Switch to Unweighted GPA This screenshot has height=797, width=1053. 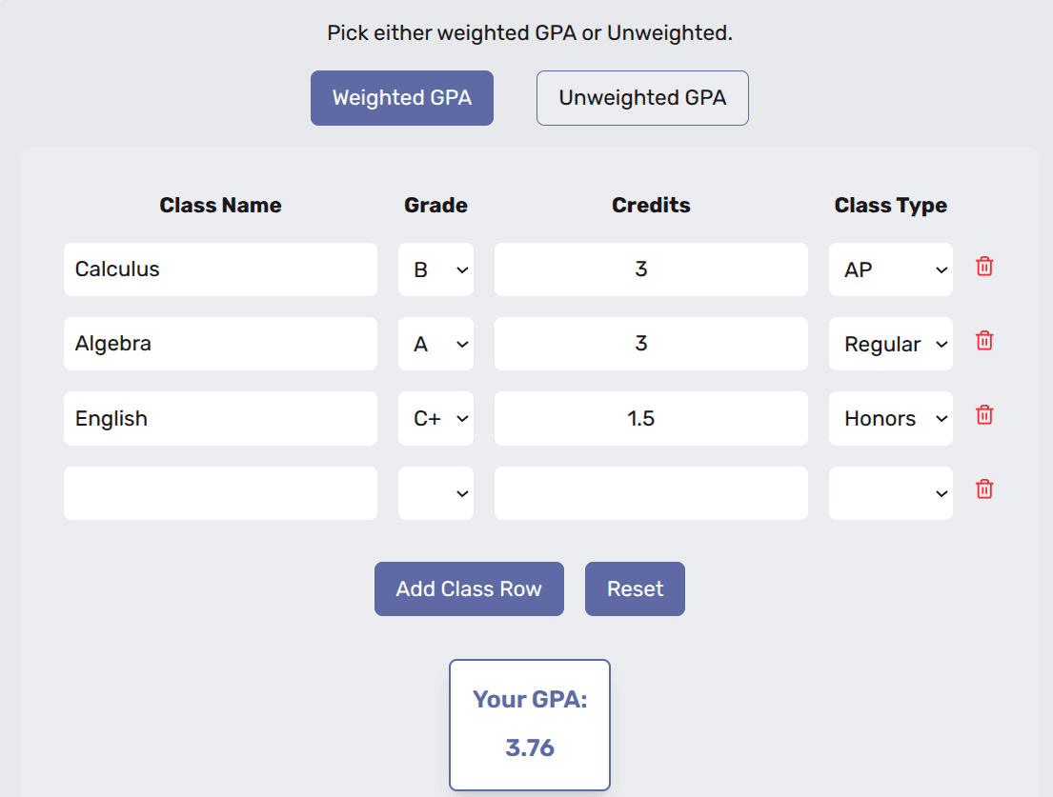[642, 97]
